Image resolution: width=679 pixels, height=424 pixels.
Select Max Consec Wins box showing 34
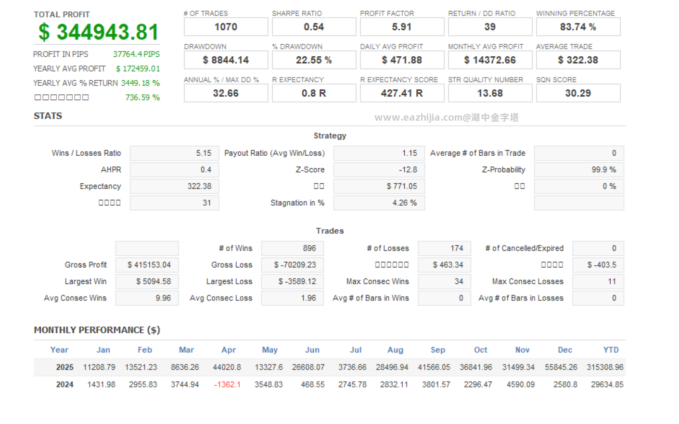[x=444, y=282]
